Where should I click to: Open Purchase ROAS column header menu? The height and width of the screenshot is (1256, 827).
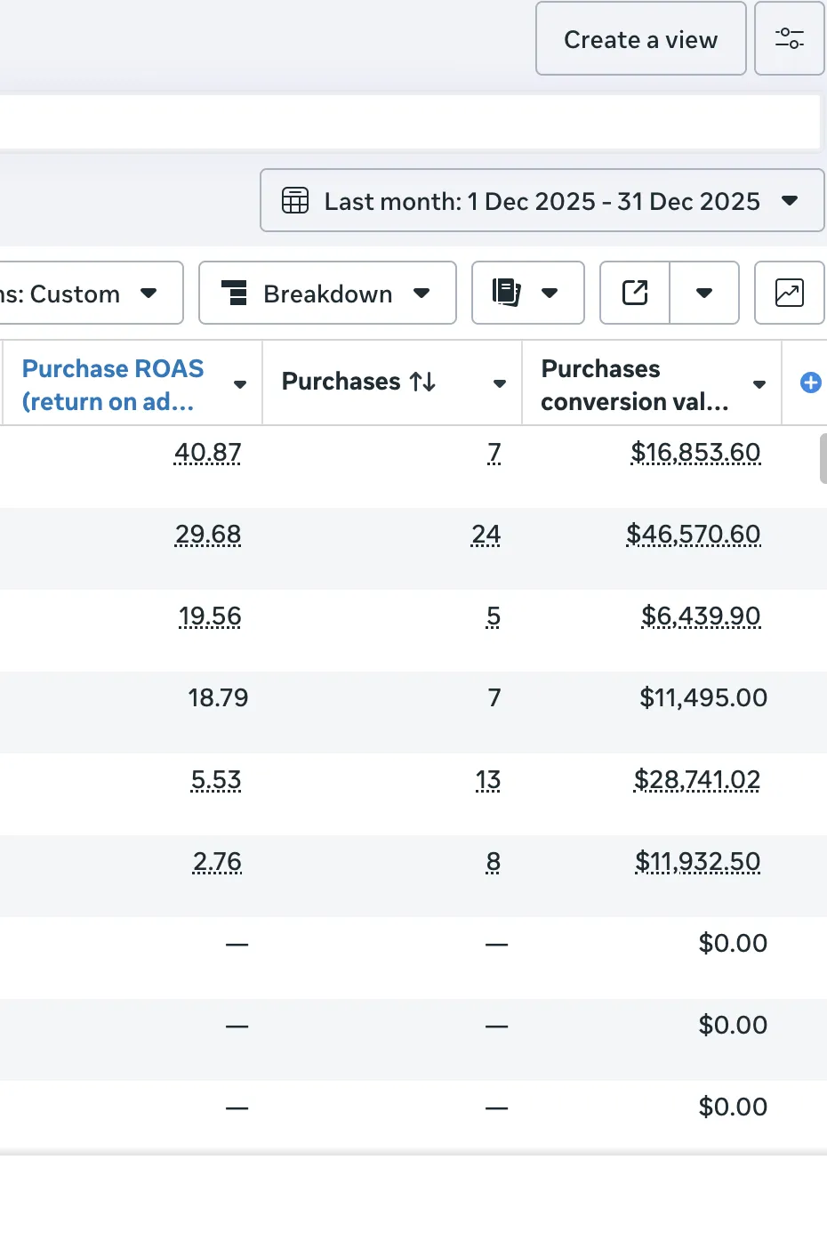pyautogui.click(x=239, y=384)
